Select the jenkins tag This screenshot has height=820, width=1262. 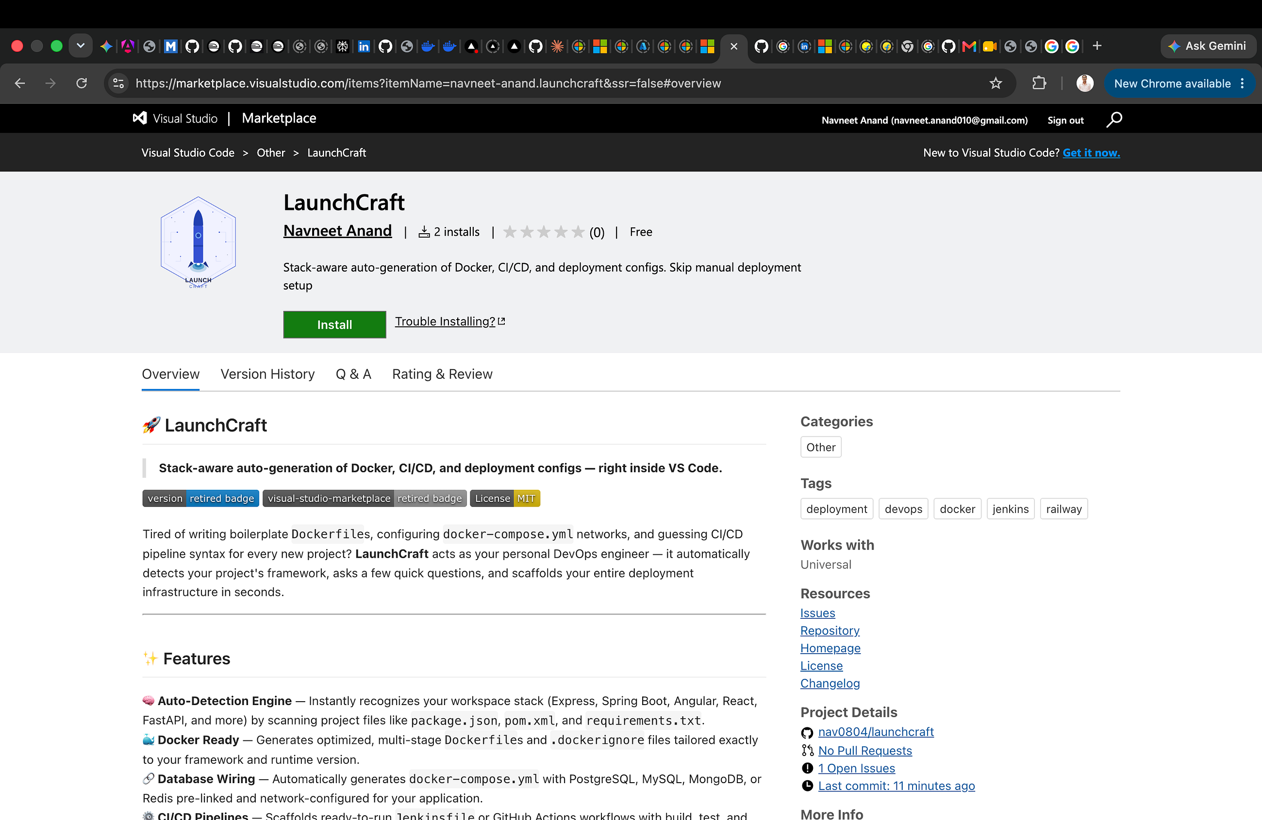point(1010,509)
